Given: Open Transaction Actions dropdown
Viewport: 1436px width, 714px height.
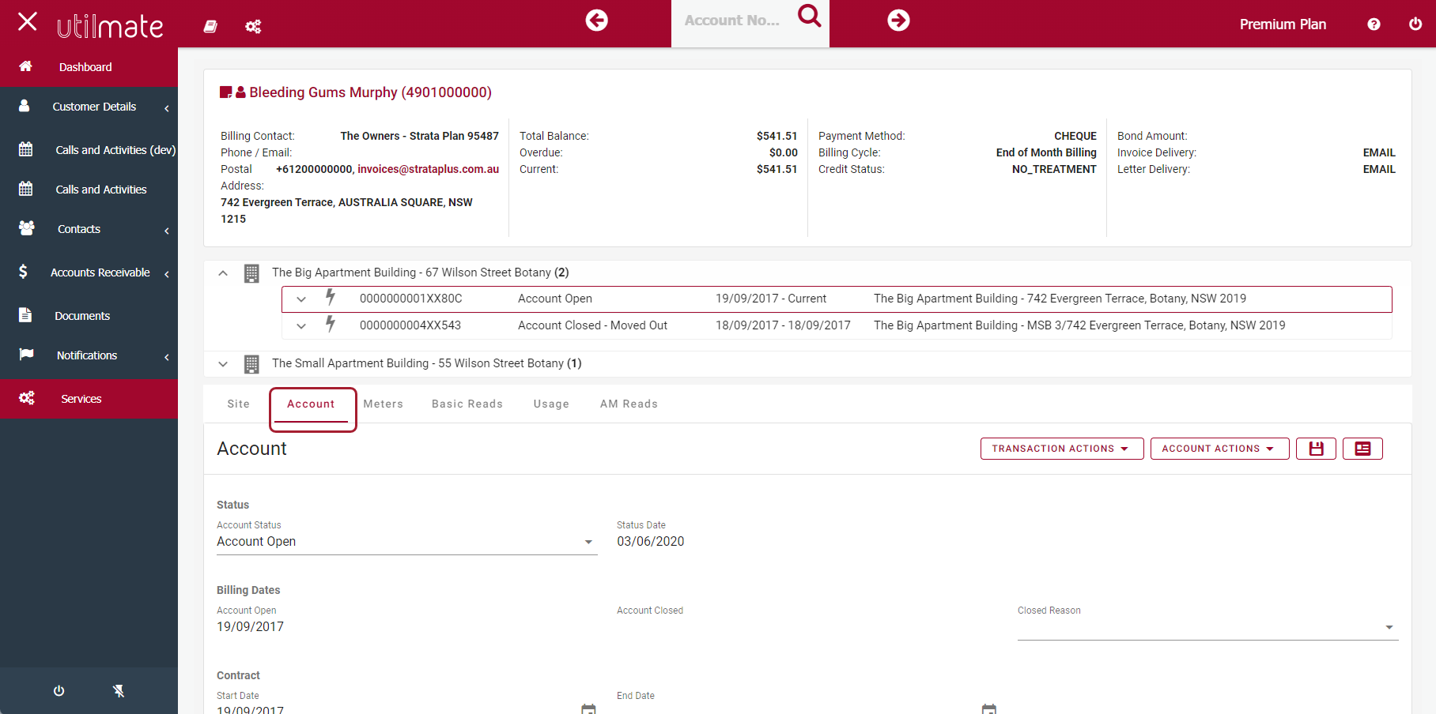Looking at the screenshot, I should (x=1062, y=449).
